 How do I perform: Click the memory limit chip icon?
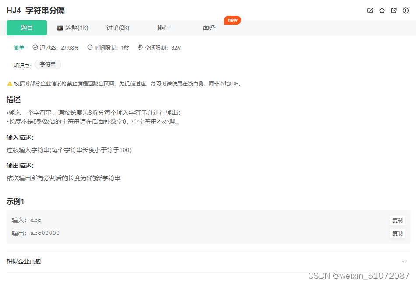tap(140, 47)
